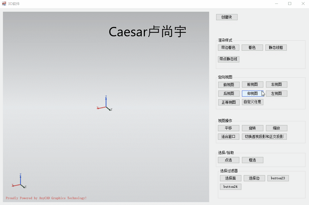Switch to 俯视图 top view
This screenshot has height=205, width=309.
pyautogui.click(x=229, y=85)
